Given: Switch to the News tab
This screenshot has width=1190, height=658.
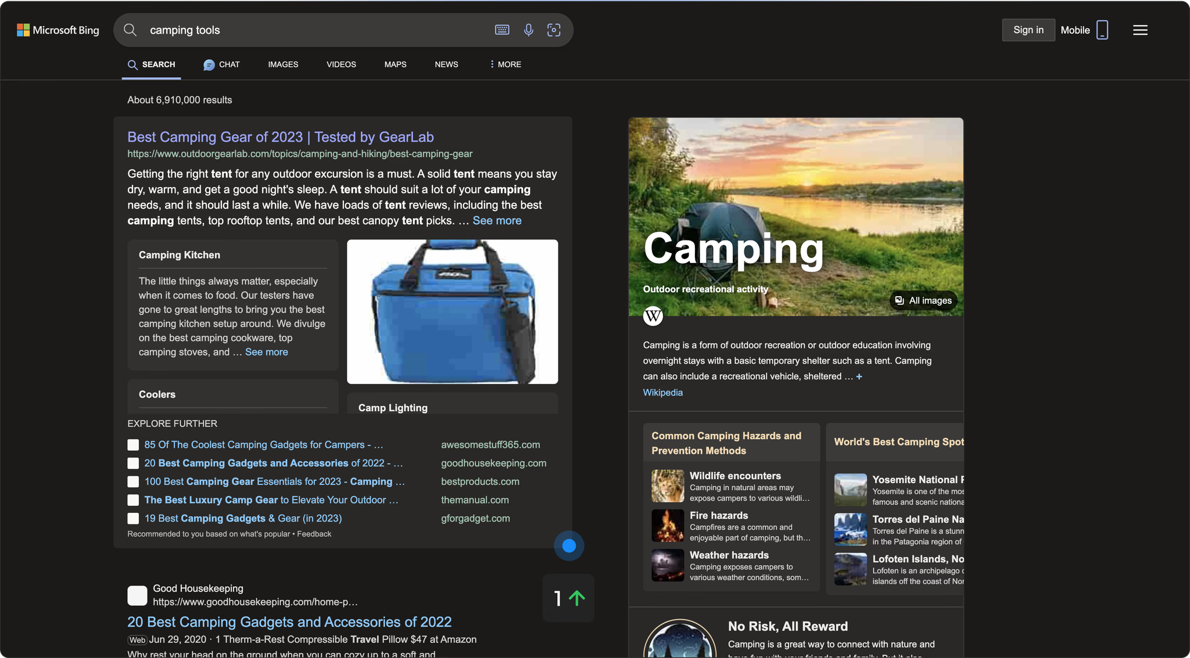Looking at the screenshot, I should coord(446,64).
